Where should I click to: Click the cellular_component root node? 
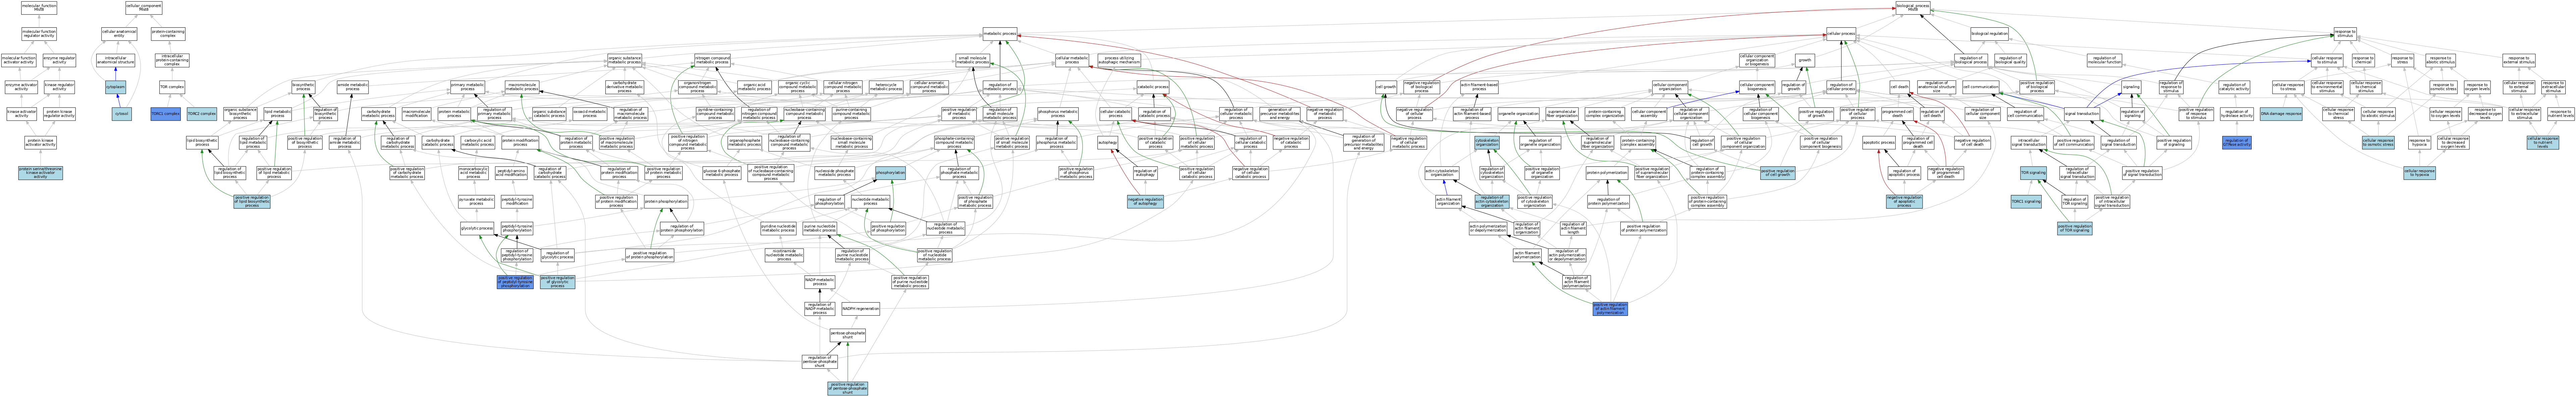(x=144, y=8)
